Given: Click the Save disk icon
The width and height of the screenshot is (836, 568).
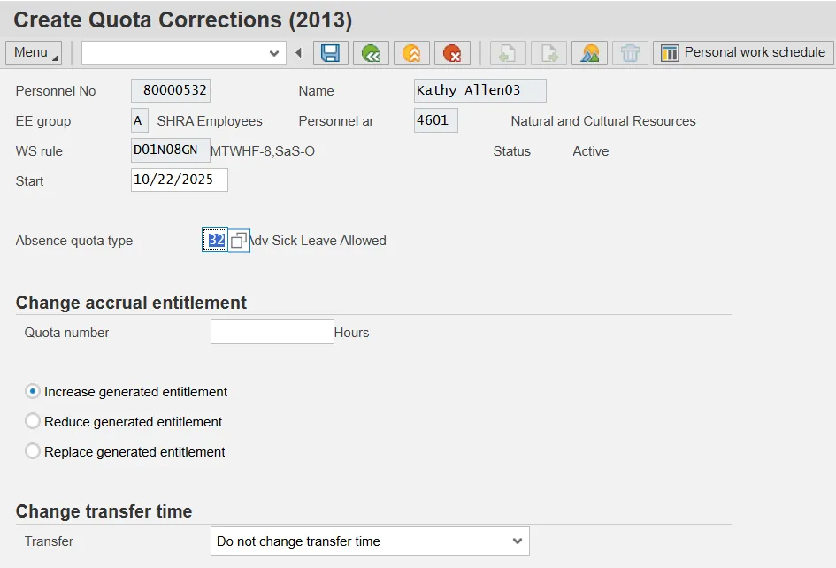Looking at the screenshot, I should coord(330,53).
